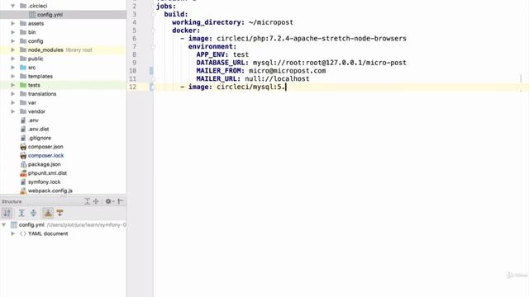Click the Expand All structure icon
The width and height of the screenshot is (529, 297).
(21, 213)
